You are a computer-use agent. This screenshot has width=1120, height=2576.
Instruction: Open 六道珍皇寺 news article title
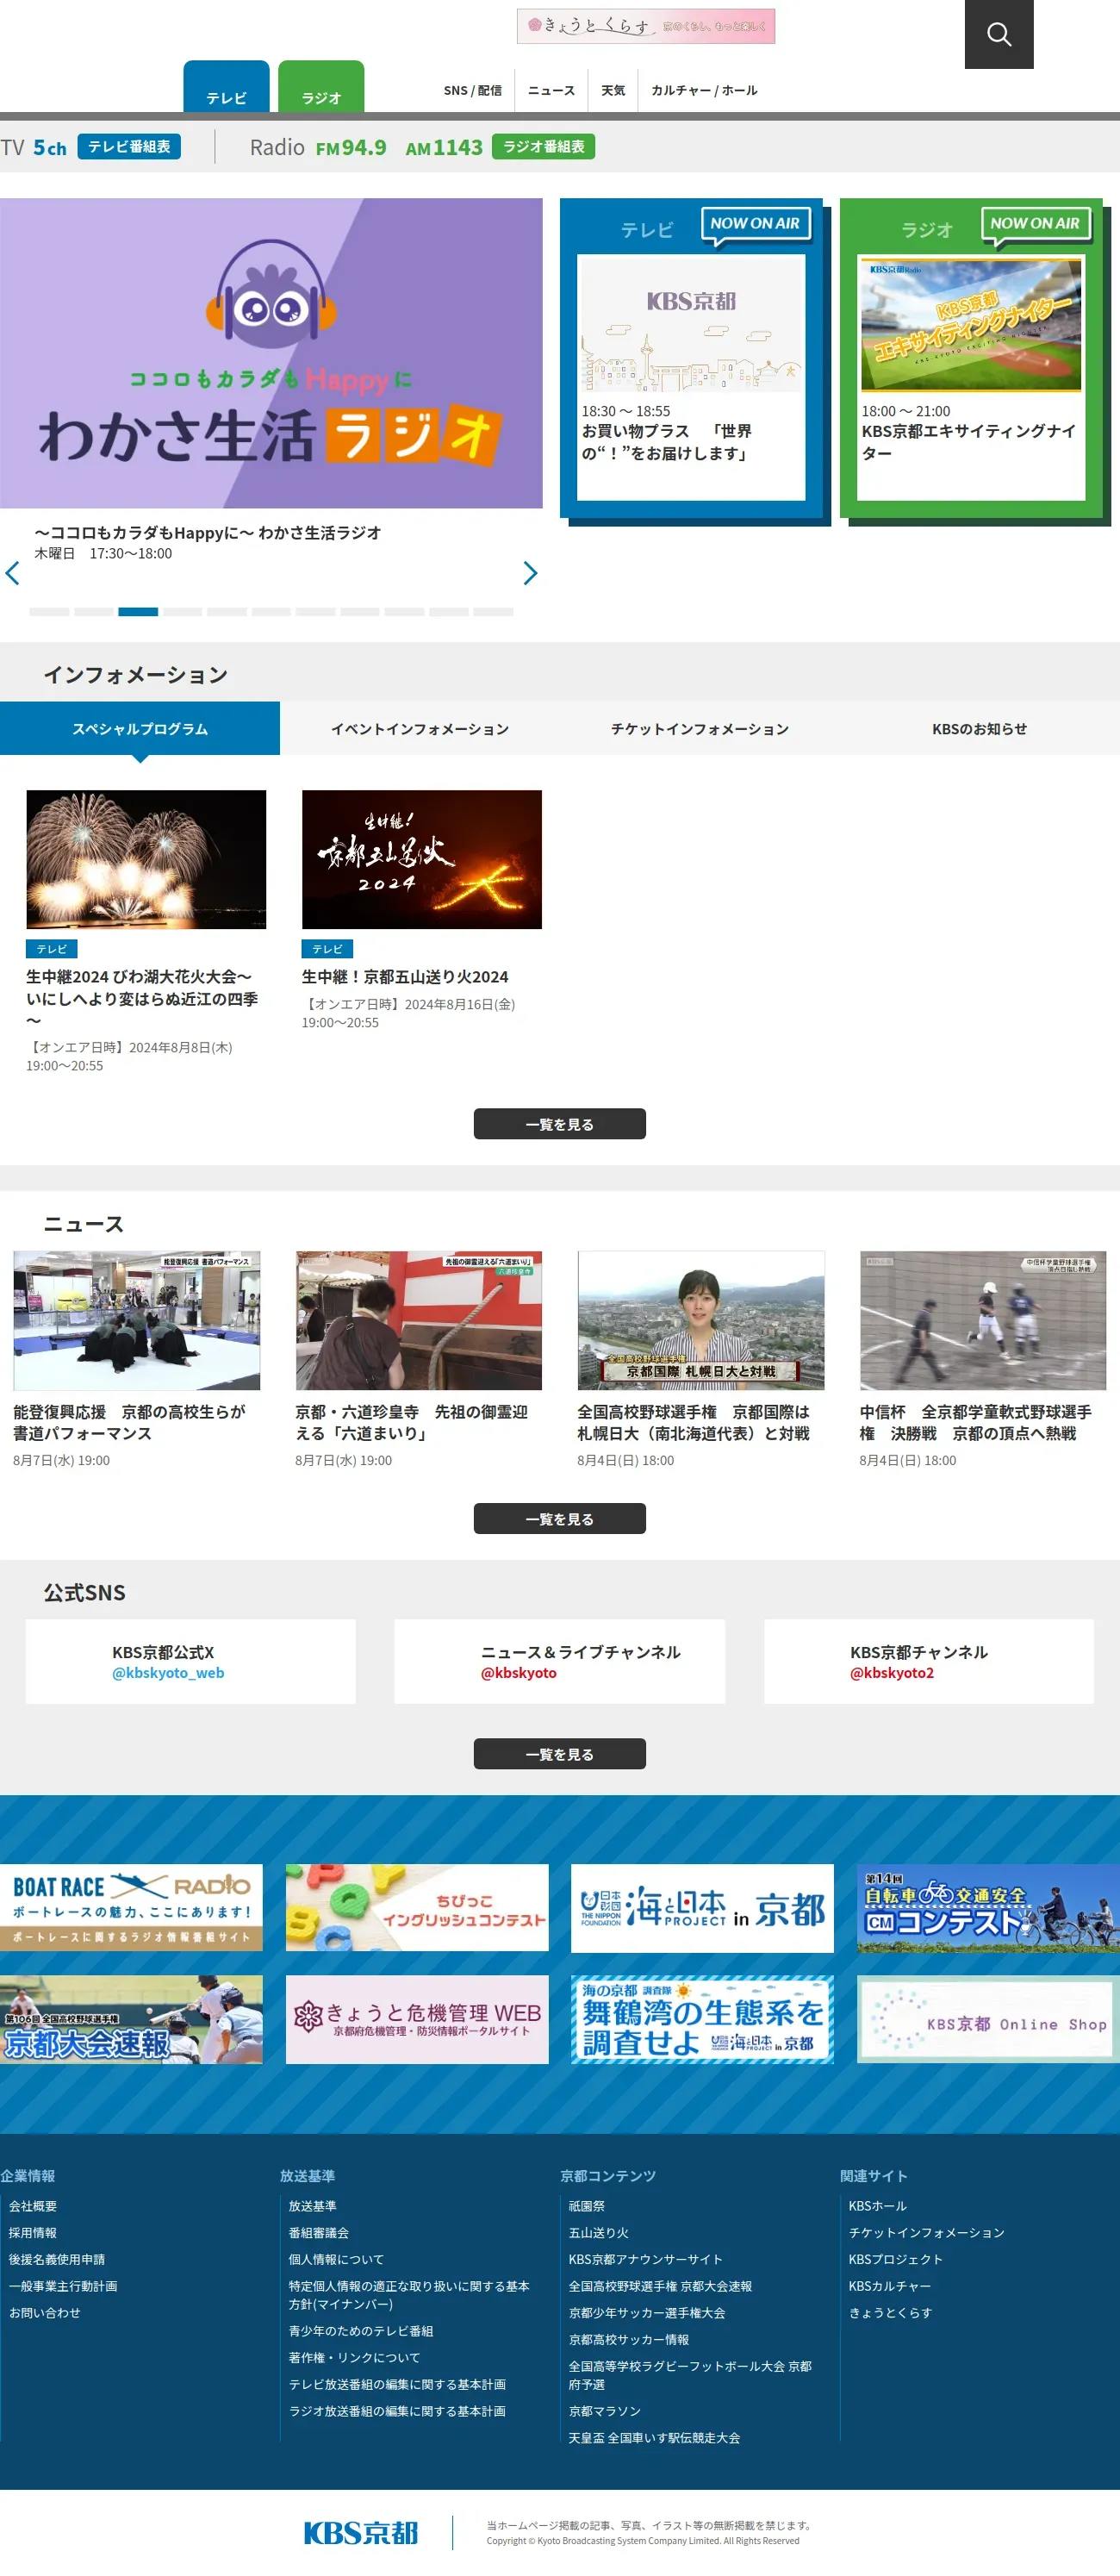[x=411, y=1422]
